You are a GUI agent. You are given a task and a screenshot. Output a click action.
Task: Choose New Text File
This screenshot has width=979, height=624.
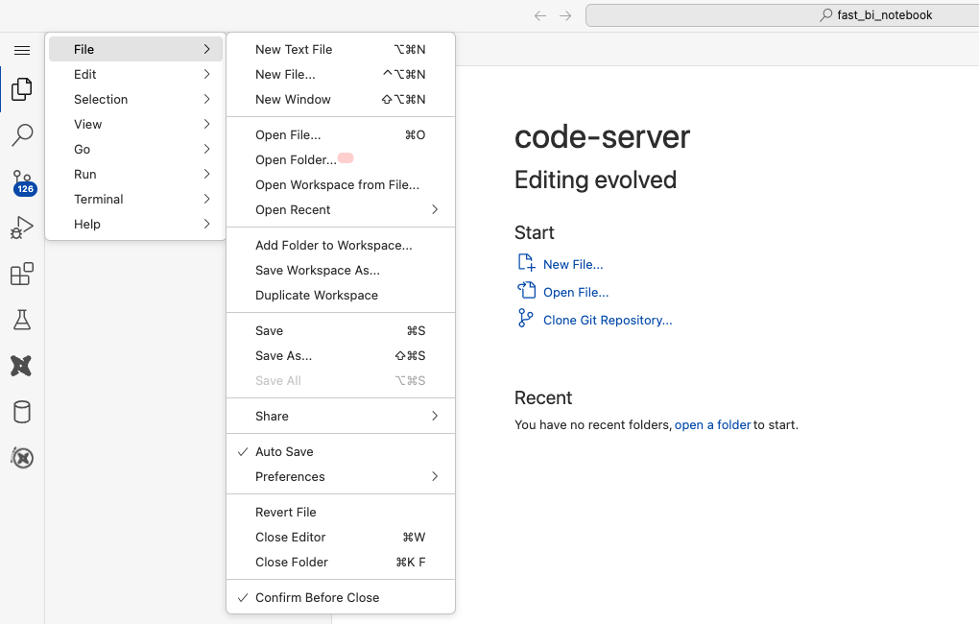click(x=341, y=49)
